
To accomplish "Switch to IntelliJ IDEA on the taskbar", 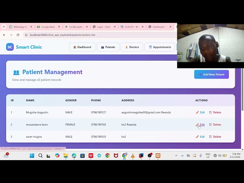I will (x=141, y=156).
